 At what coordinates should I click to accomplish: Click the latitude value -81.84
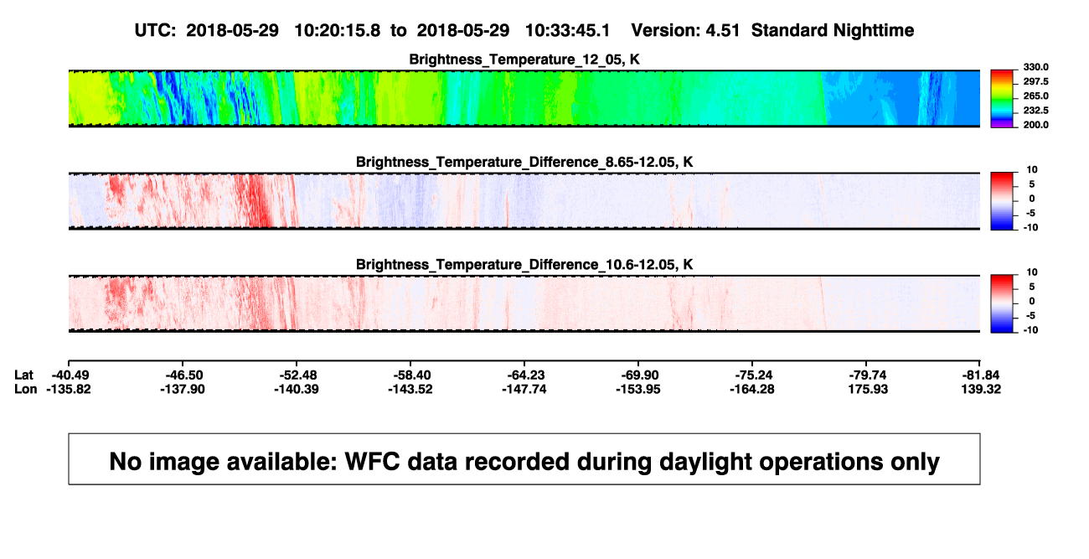click(x=980, y=375)
